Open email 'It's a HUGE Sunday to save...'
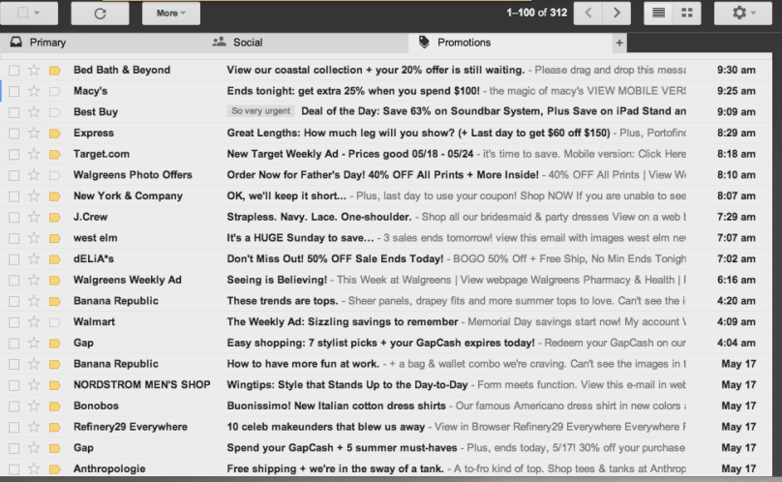This screenshot has height=482, width=782. [300, 238]
